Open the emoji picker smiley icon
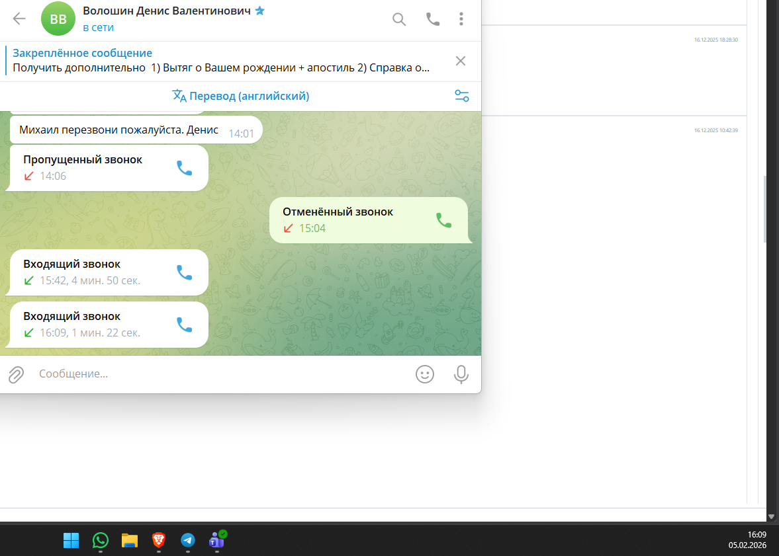779x556 pixels. click(x=425, y=374)
